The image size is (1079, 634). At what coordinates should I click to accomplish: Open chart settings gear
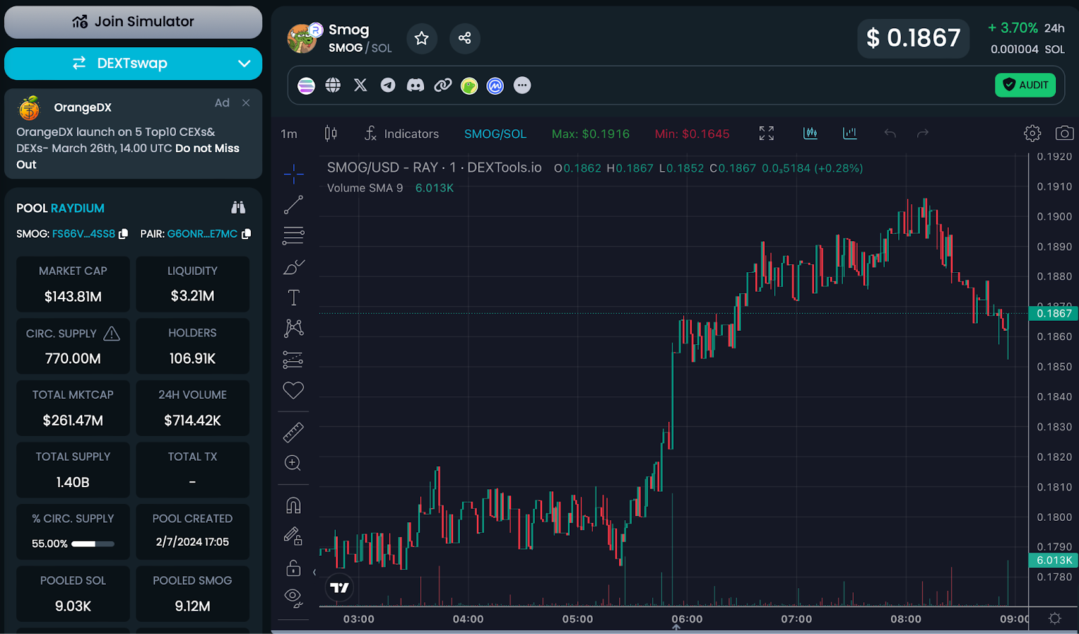point(1032,133)
